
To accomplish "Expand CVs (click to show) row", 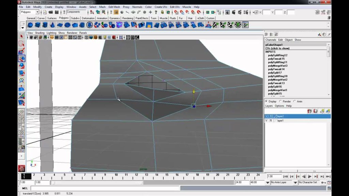I will [x=277, y=48].
